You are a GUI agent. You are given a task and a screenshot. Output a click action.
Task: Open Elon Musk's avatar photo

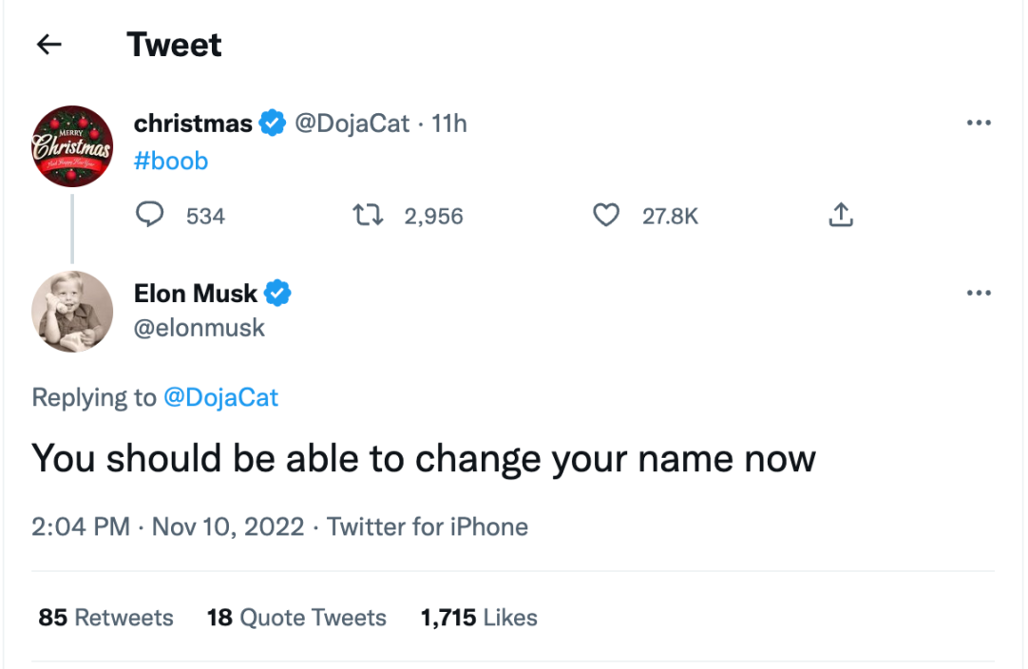(72, 311)
